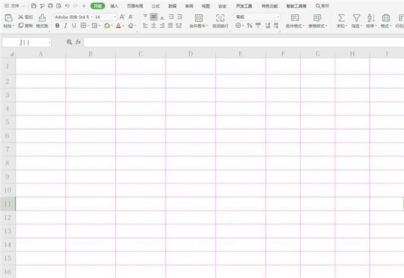The height and width of the screenshot is (278, 404).
Task: Toggle Italic formatting
Action: (66, 26)
